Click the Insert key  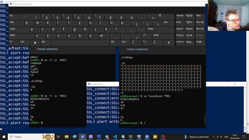[x=180, y=30]
